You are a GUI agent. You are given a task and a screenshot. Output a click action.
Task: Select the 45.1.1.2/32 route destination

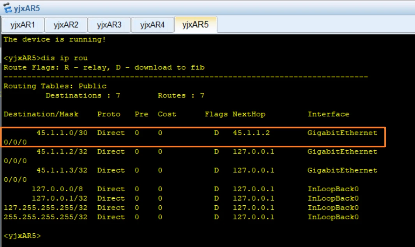pyautogui.click(x=62, y=152)
